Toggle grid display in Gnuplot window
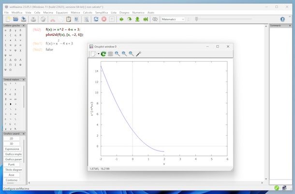The height and width of the screenshot is (194, 295). pos(110,55)
